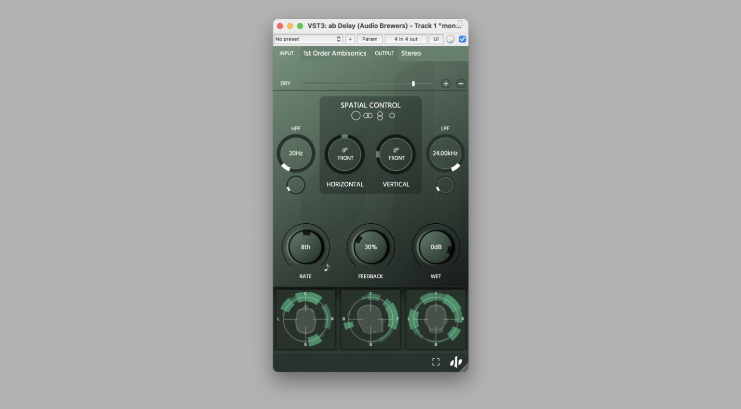Image resolution: width=741 pixels, height=409 pixels.
Task: Disable the plugin bypass checkbox
Action: pos(462,39)
